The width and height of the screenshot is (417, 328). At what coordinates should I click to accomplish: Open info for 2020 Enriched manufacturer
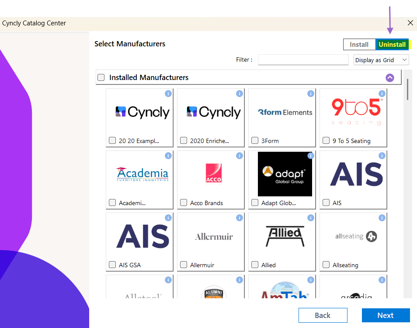click(x=240, y=94)
